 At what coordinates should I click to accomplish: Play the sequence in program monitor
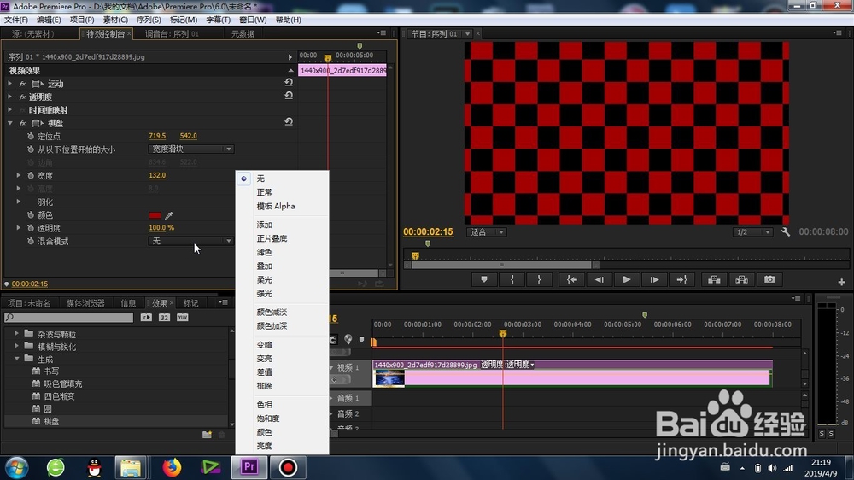(x=626, y=279)
